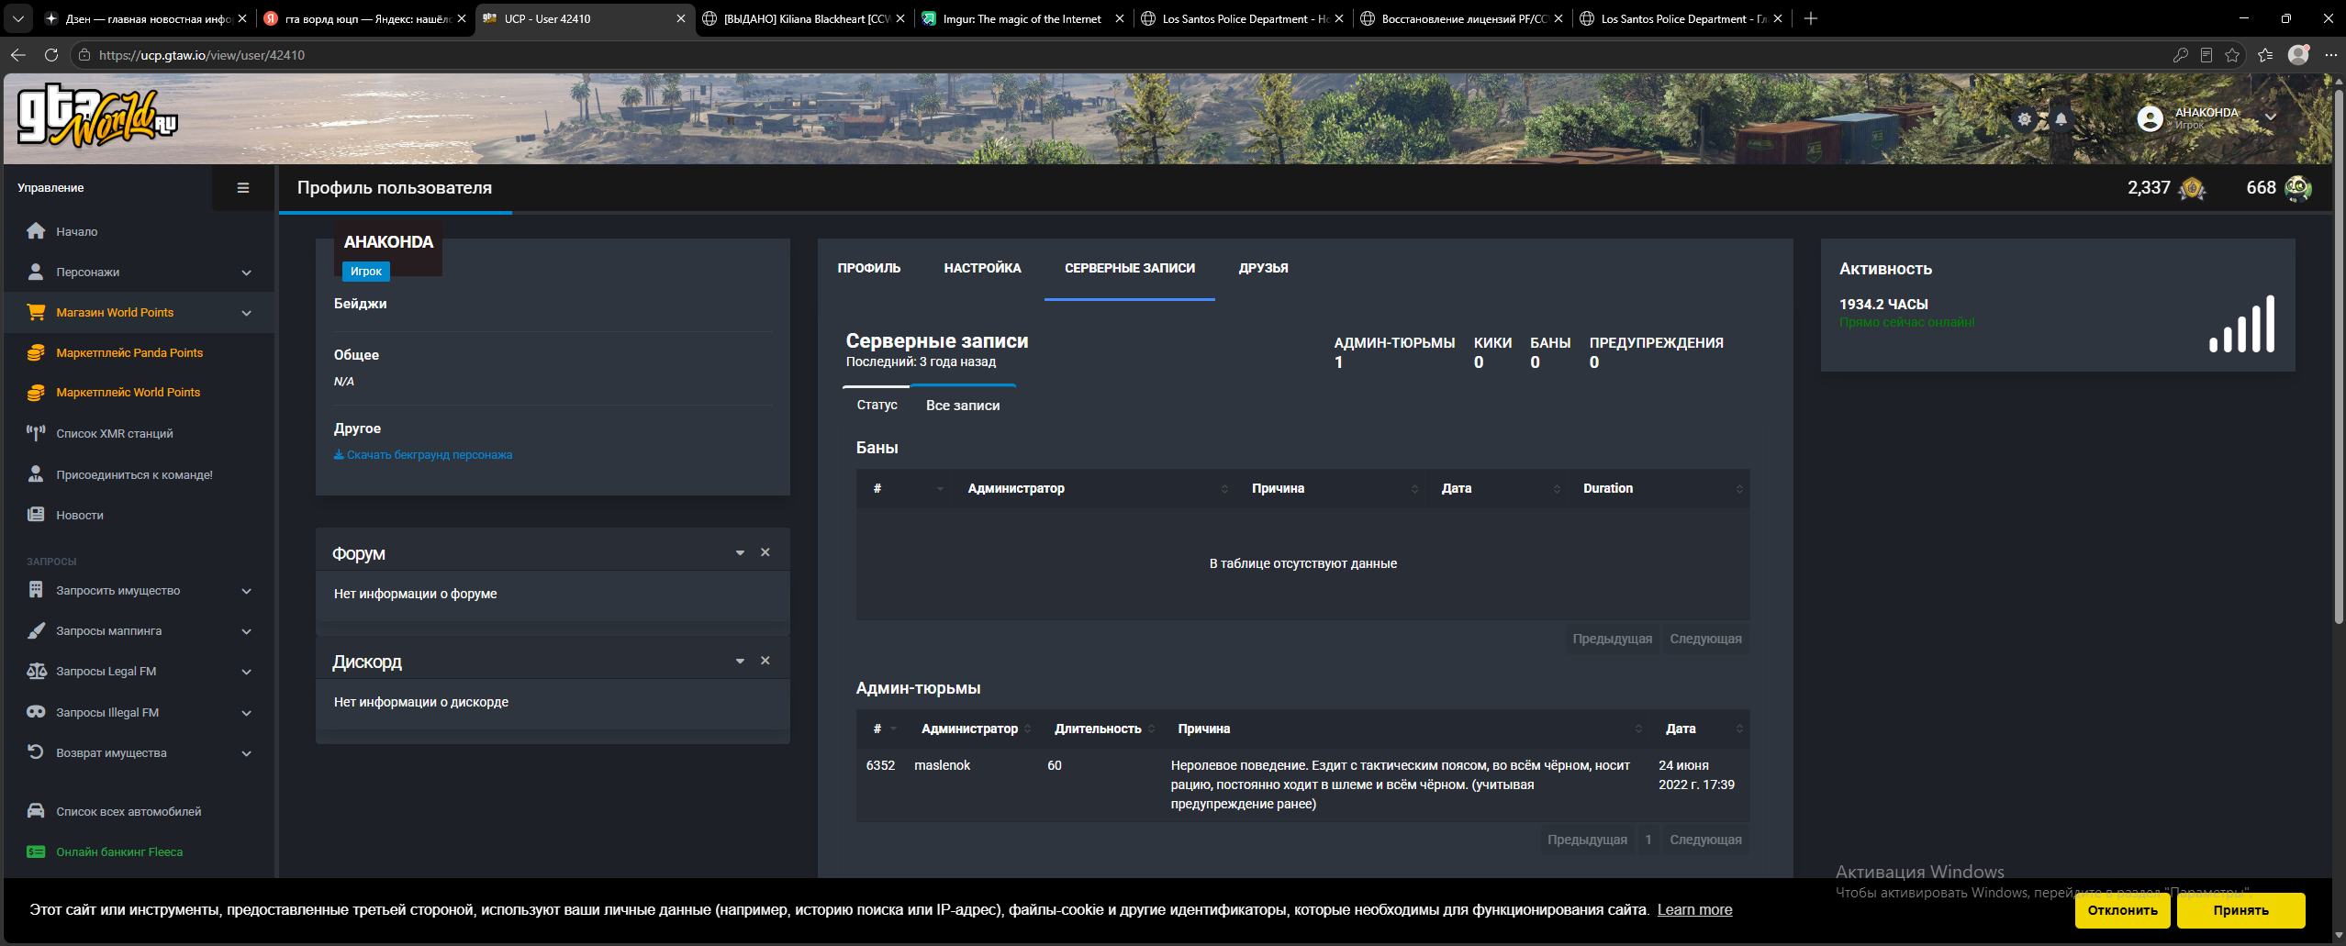Click the settings gear icon in header
Viewport: 2346px width, 946px height.
tap(2024, 119)
